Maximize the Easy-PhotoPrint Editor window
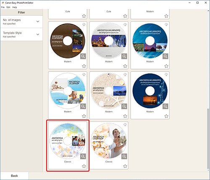The height and width of the screenshot is (180, 210). tap(197, 3)
